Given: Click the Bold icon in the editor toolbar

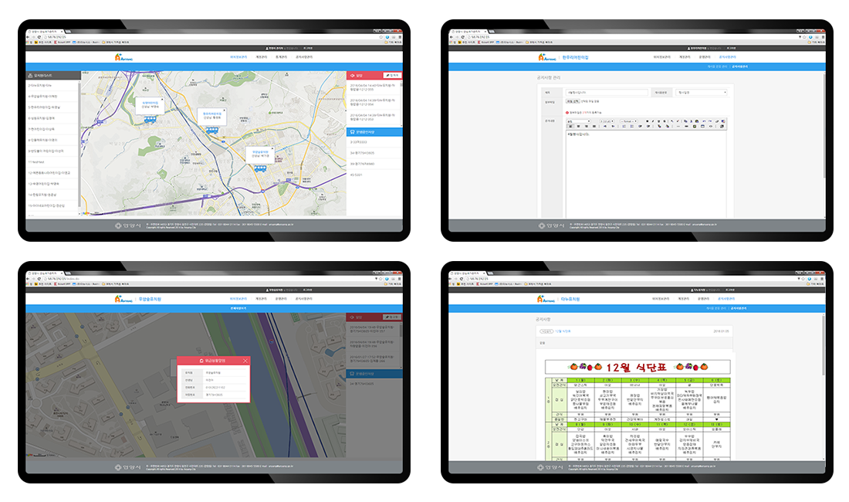Looking at the screenshot, I should [x=648, y=120].
